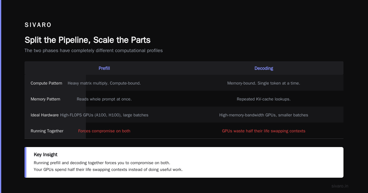The height and width of the screenshot is (193, 368).
Task: Click the heading "Split the Pipeline, Scale the Parts"
Action: click(87, 40)
